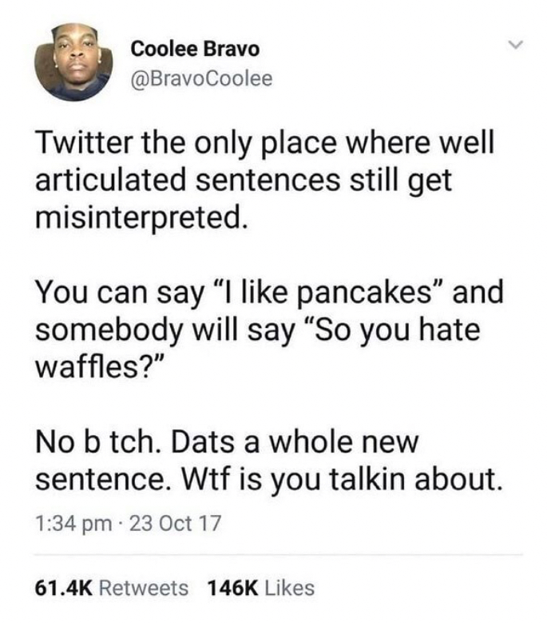View the 61.4K Retweets list
Viewport: 547px width, 623px height.
[x=113, y=589]
